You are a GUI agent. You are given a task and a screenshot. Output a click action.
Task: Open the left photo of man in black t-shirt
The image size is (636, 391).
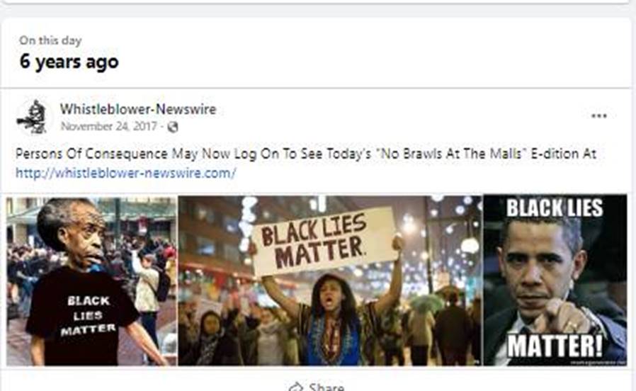click(91, 281)
